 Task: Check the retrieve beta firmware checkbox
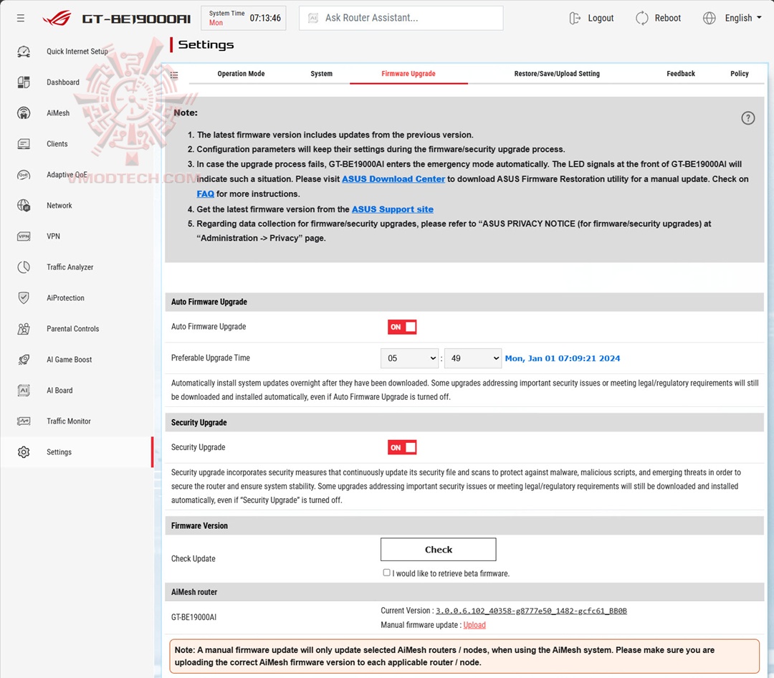click(386, 573)
